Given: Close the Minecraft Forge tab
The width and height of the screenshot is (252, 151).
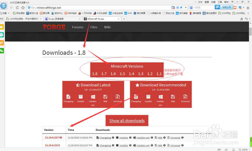Looking at the screenshot, I should point(119,19).
